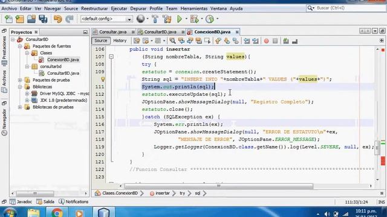
Task: Click the Last Edit editor icon
Action: pos(137,41)
